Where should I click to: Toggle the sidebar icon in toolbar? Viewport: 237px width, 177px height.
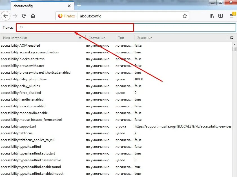click(221, 16)
